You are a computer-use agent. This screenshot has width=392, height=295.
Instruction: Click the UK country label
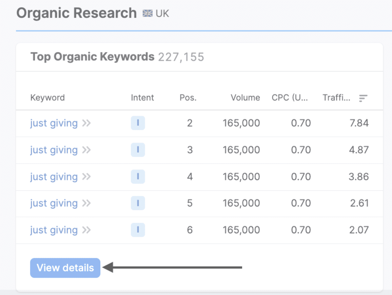[162, 13]
